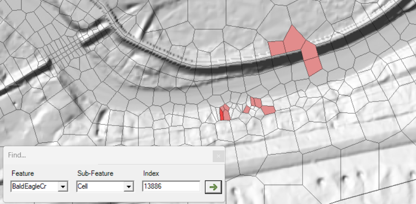The width and height of the screenshot is (416, 204).
Task: Click the Sub-Feature label text
Action: click(95, 173)
